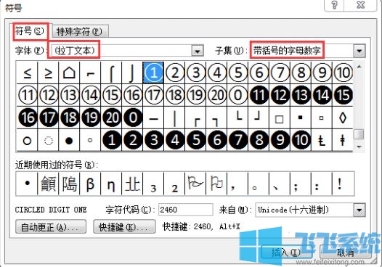This screenshot has width=382, height=267.
Task: Select recently used 顧 character
Action: coord(48,184)
